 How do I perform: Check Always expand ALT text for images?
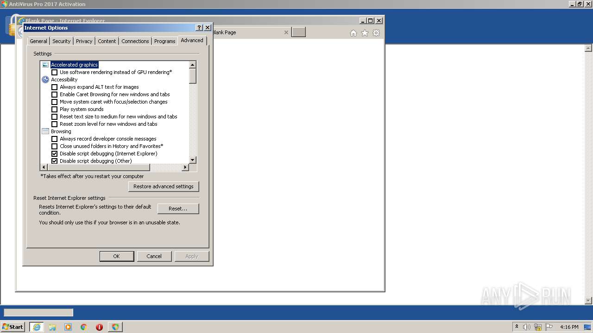(x=54, y=87)
